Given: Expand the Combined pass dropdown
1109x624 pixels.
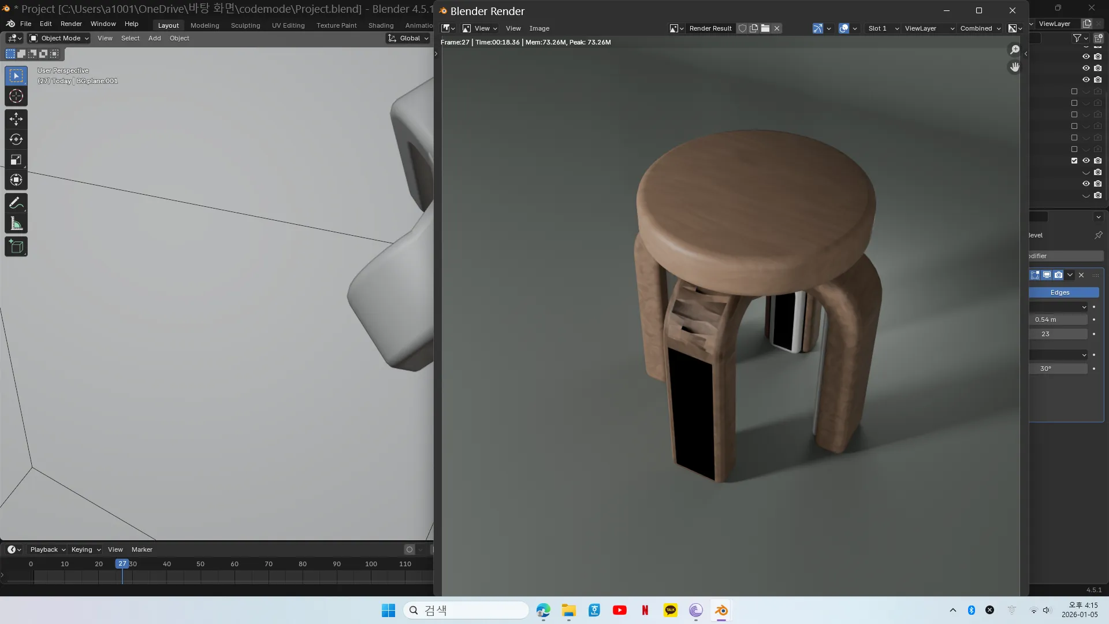Looking at the screenshot, I should [980, 28].
